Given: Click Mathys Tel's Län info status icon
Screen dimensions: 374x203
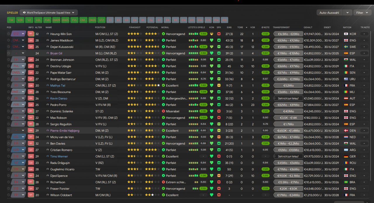Looking at the screenshot, I should (31, 85).
